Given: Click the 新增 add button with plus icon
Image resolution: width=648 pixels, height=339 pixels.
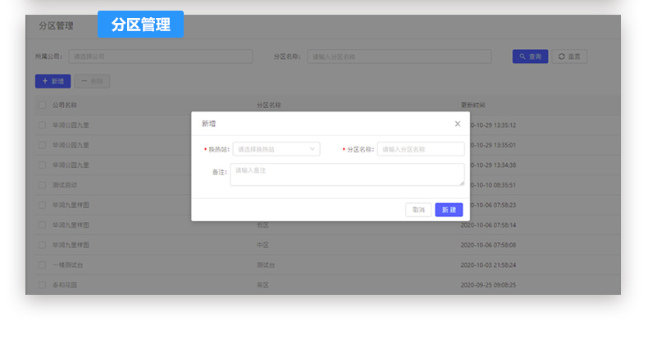Looking at the screenshot, I should tap(52, 81).
